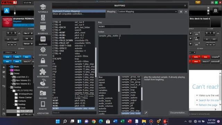
Task: Click the Key field showing NUM1
Action: (x=114, y=26)
